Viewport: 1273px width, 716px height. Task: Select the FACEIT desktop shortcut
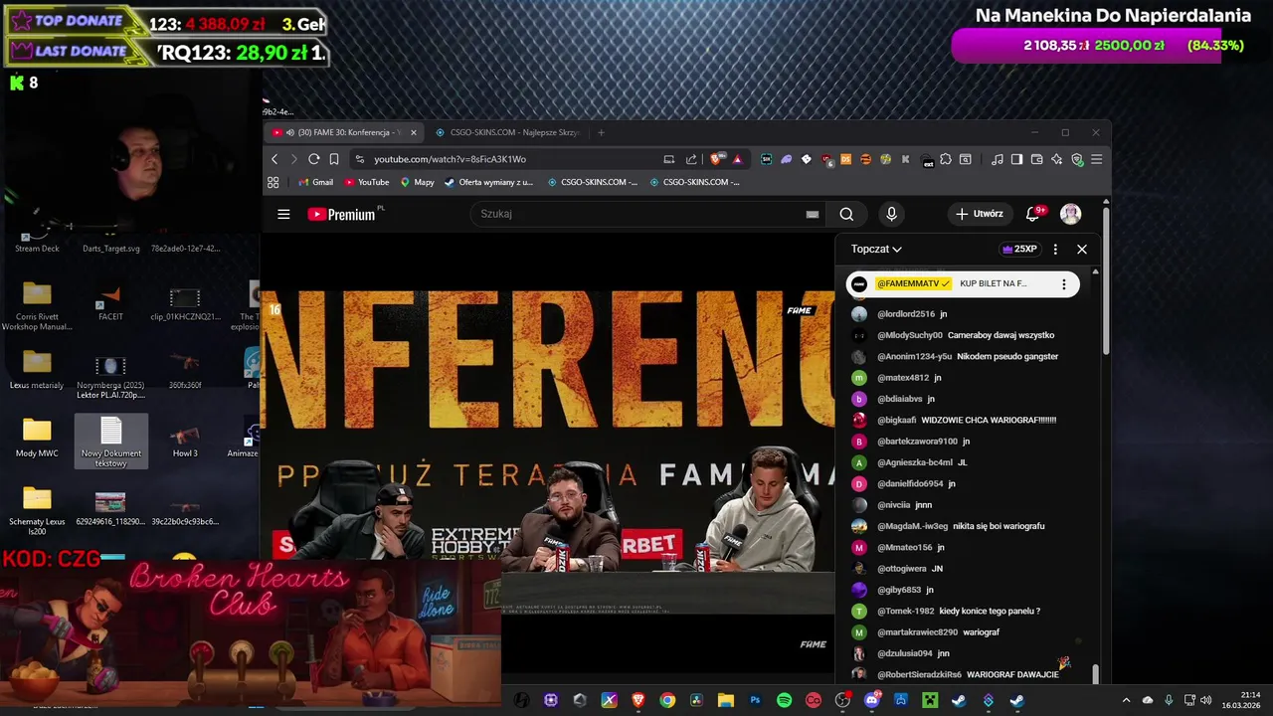coord(110,302)
